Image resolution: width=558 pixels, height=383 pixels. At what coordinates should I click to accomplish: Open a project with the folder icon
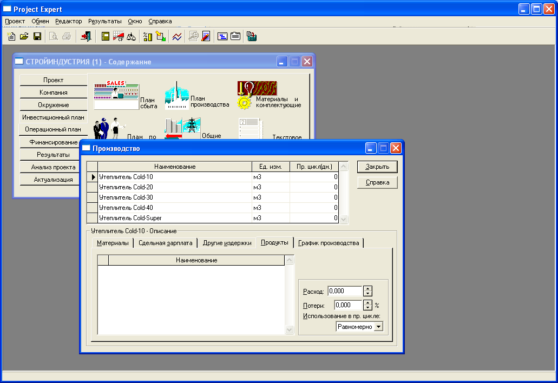pyautogui.click(x=24, y=36)
